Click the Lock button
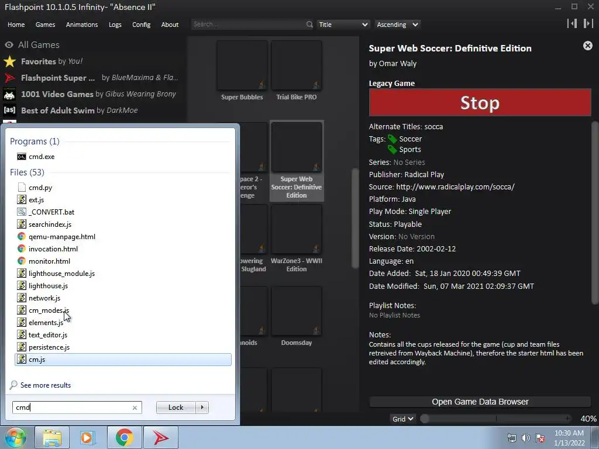The image size is (599, 449). (x=175, y=407)
